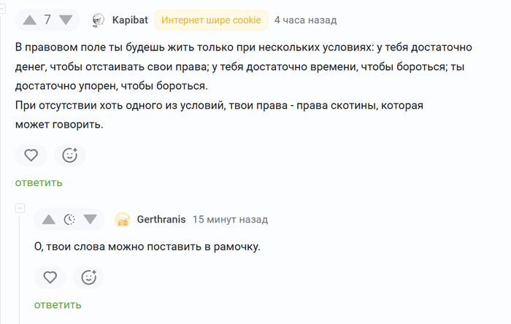Collapse the Gerthranis reply thread

click(x=20, y=208)
